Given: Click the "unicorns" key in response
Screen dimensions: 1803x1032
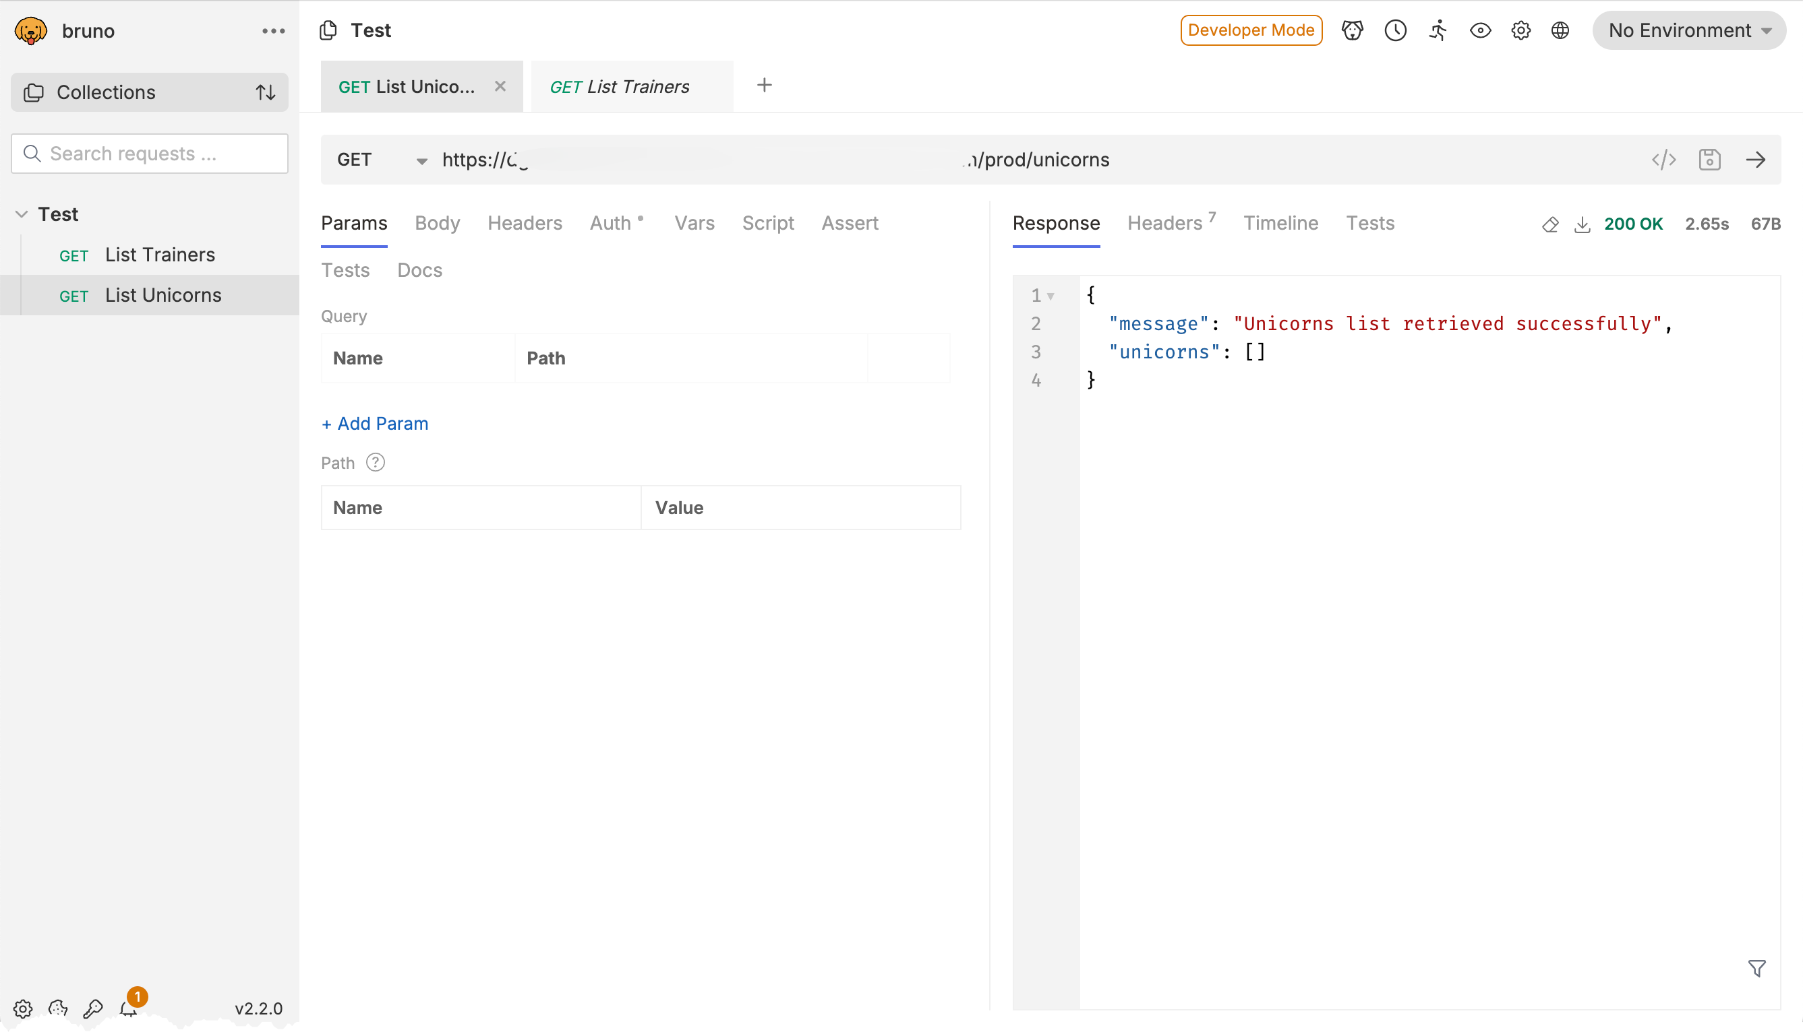Looking at the screenshot, I should pyautogui.click(x=1164, y=352).
